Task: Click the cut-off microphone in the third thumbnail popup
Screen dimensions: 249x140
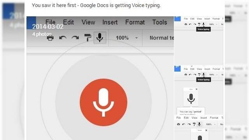Action: click(x=200, y=138)
